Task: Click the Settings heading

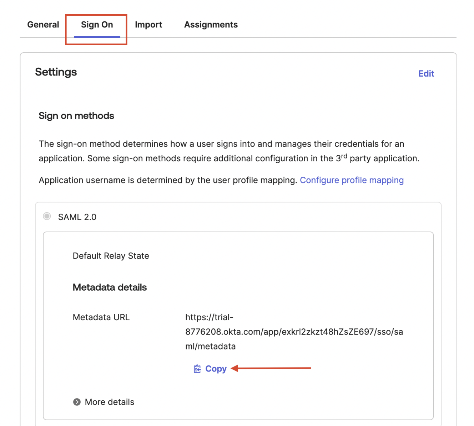Action: tap(56, 72)
